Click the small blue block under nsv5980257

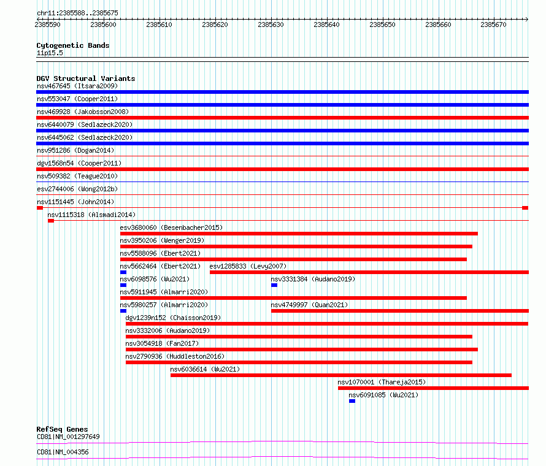coord(123,311)
